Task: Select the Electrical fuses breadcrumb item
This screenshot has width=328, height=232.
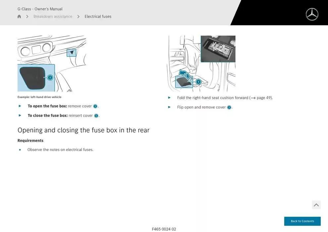Action: [98, 17]
